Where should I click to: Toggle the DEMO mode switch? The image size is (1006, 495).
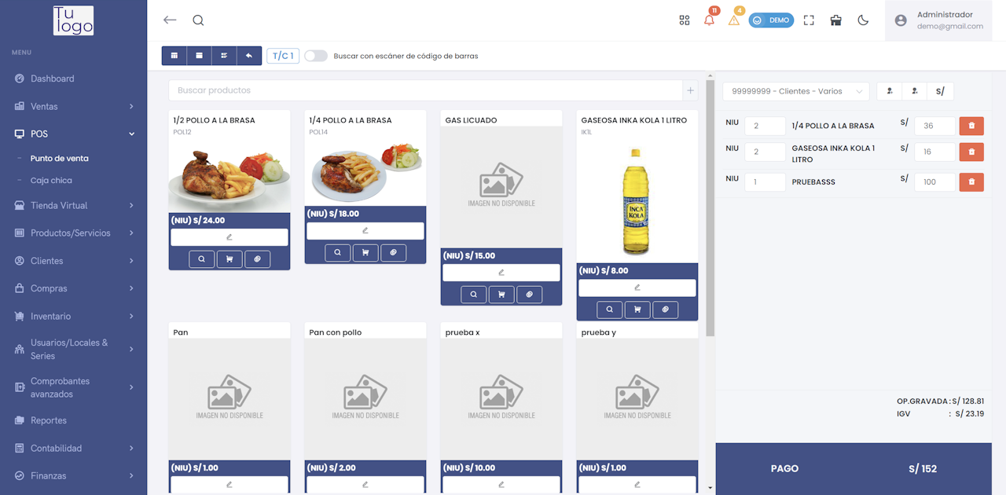[771, 20]
